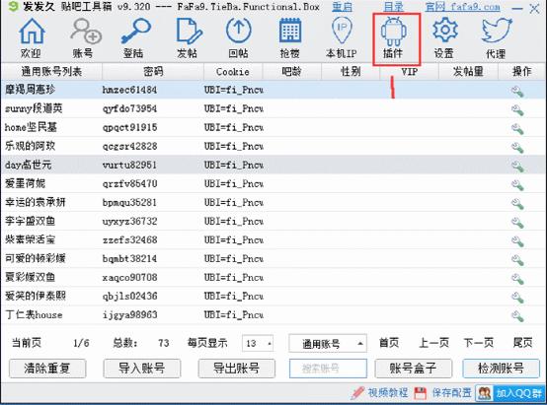Sort by 性别 column header
547x405 pixels.
pos(351,72)
